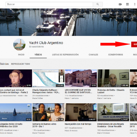Click the 1:02:48 duration badge
Image resolution: width=137 pixels, height=137 pixels.
[125, 85]
